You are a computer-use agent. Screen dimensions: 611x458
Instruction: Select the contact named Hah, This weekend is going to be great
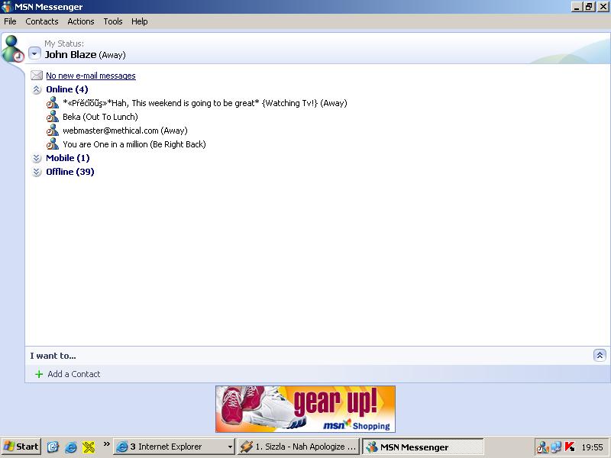205,103
